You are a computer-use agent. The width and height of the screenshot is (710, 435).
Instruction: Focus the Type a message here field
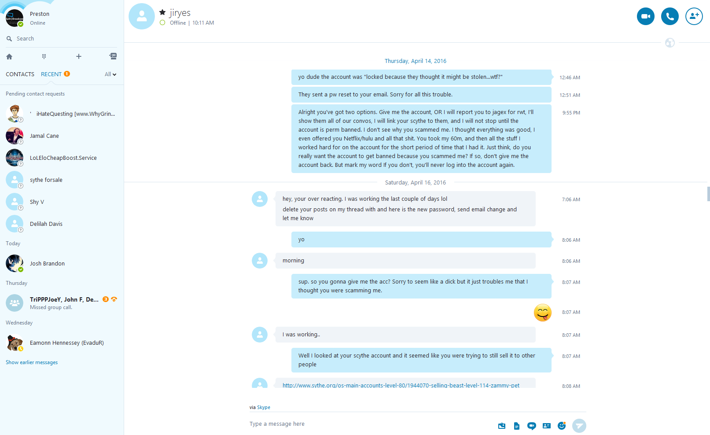point(370,424)
